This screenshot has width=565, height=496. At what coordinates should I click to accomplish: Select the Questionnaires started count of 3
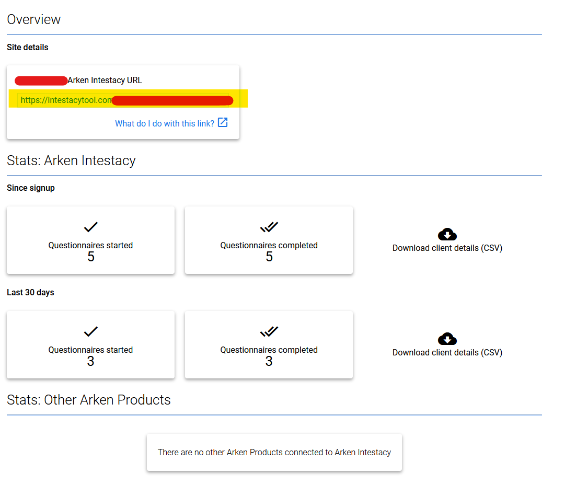(x=90, y=361)
